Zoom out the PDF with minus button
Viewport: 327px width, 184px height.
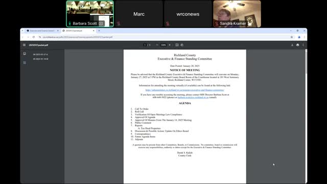157,45
